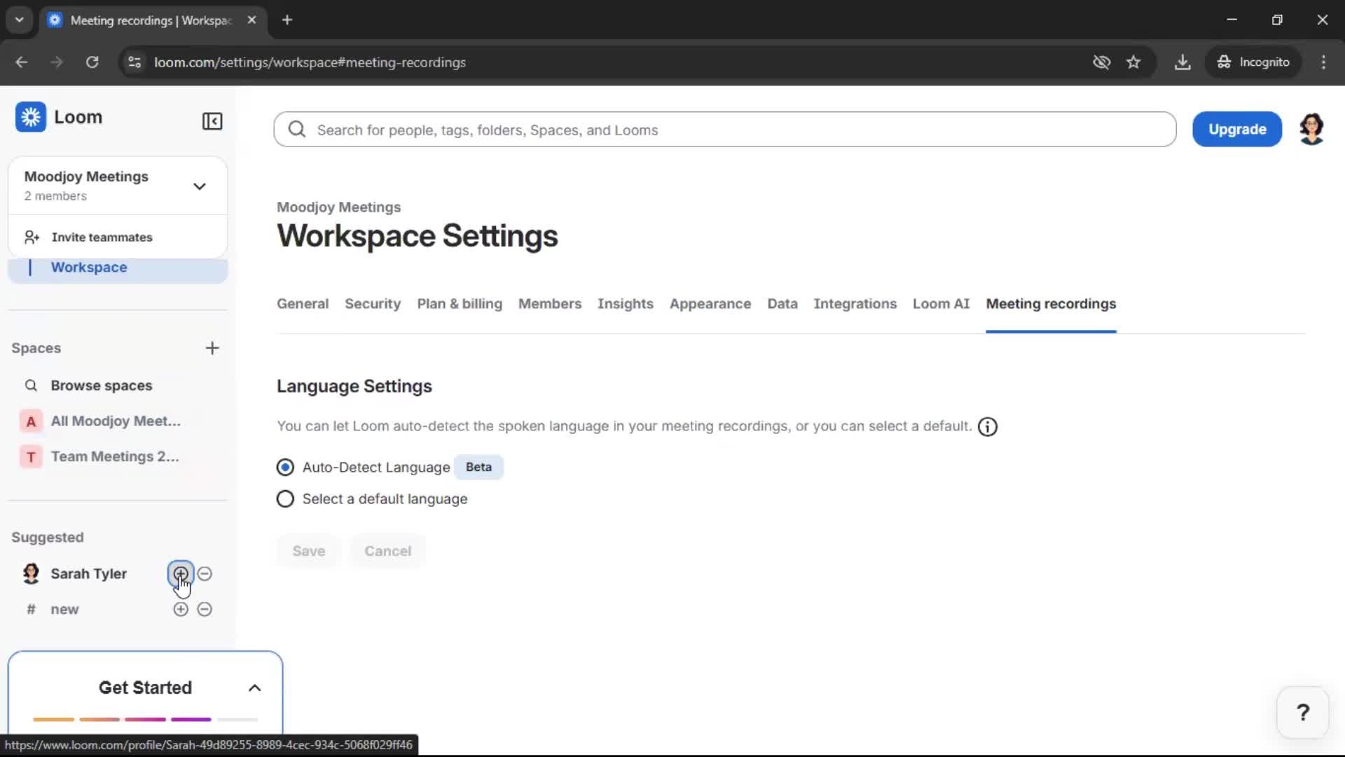Collapse the Get Started panel
The height and width of the screenshot is (757, 1345).
254,688
